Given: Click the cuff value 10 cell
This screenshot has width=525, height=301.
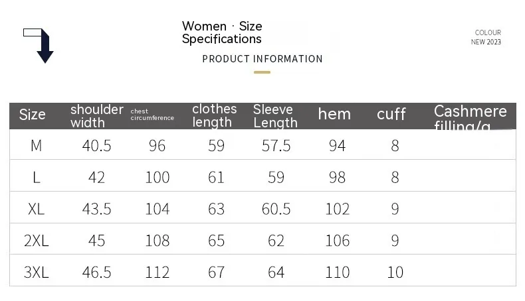Looking at the screenshot, I should (395, 272).
